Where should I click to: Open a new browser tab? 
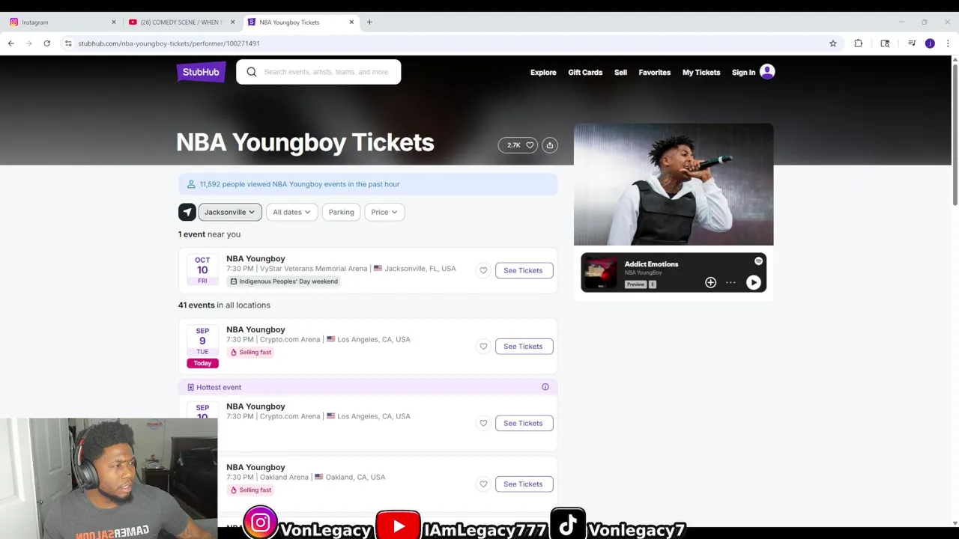point(369,22)
